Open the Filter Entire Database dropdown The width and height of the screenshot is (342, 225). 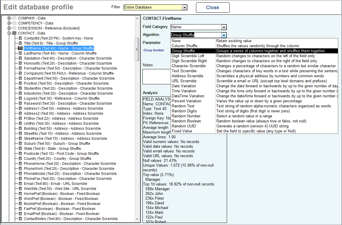(x=184, y=7)
